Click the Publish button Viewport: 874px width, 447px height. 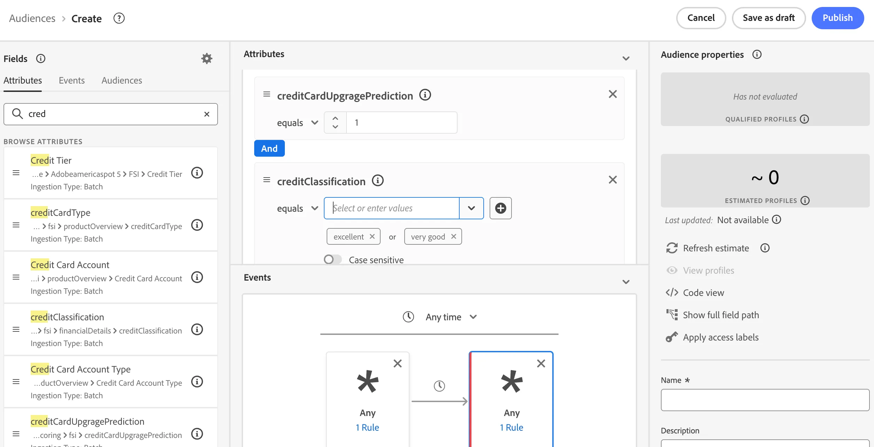pyautogui.click(x=838, y=18)
